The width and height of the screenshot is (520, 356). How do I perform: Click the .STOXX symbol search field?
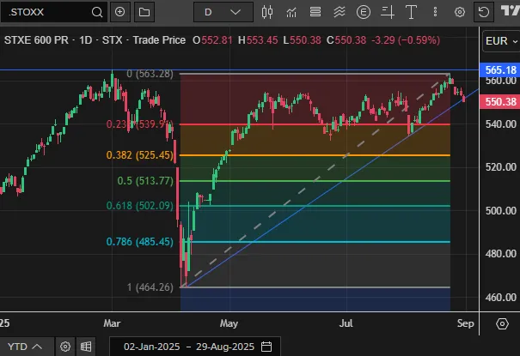tap(54, 12)
